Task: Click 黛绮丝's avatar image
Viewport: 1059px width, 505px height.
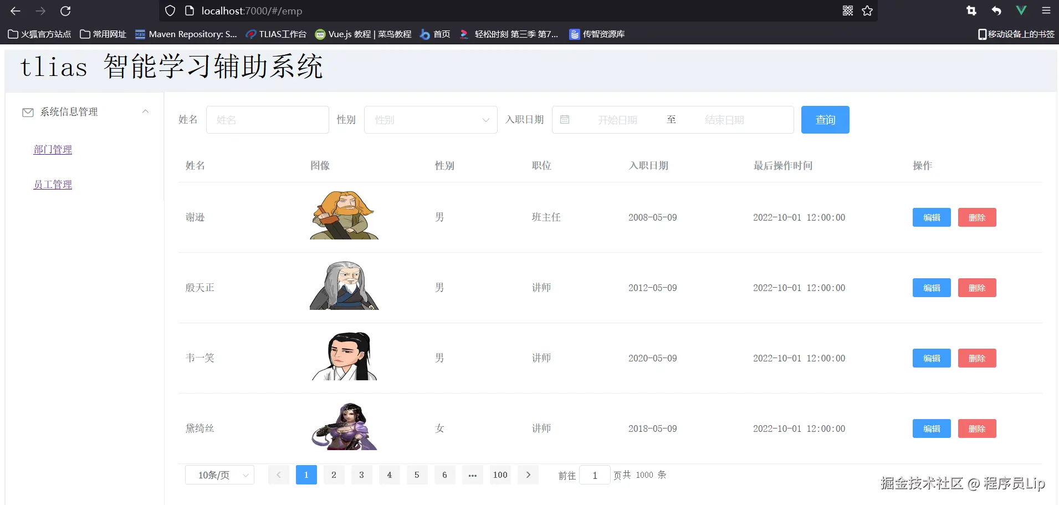Action: click(344, 426)
